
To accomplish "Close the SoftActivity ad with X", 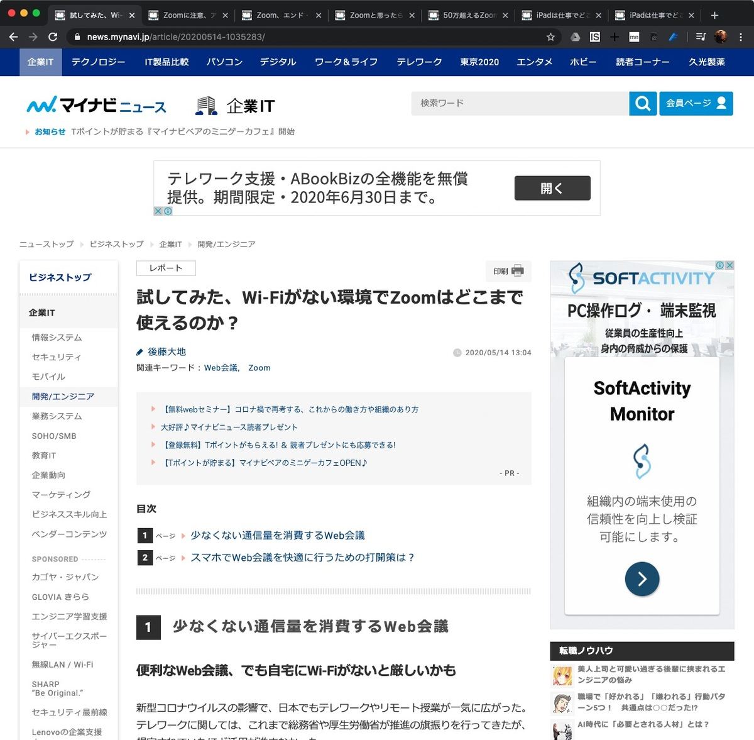I will point(729,265).
